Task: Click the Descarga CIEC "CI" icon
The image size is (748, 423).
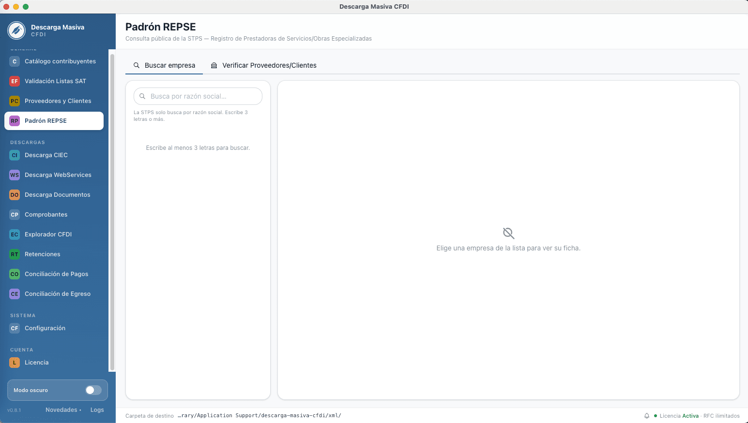Action: tap(15, 155)
